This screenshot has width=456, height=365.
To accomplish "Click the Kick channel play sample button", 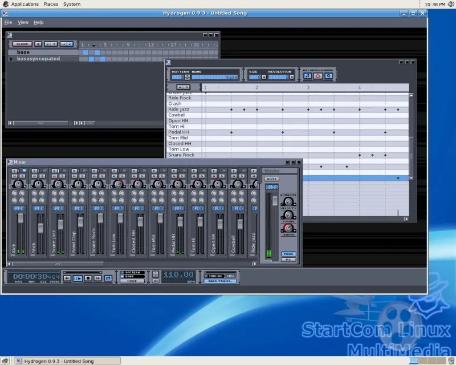I will [15, 171].
